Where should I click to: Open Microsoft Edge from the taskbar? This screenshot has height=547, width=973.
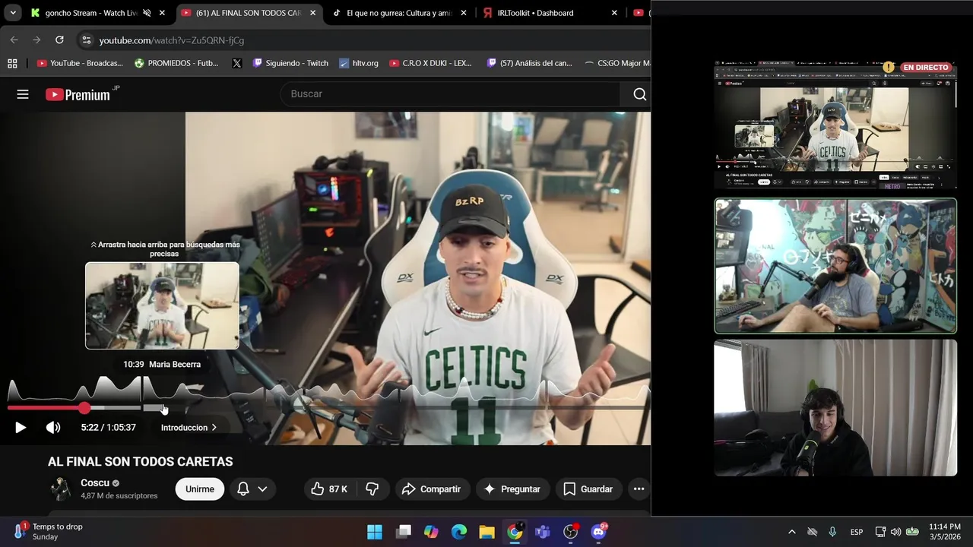(459, 532)
